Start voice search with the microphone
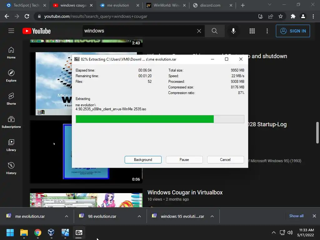 point(233,31)
